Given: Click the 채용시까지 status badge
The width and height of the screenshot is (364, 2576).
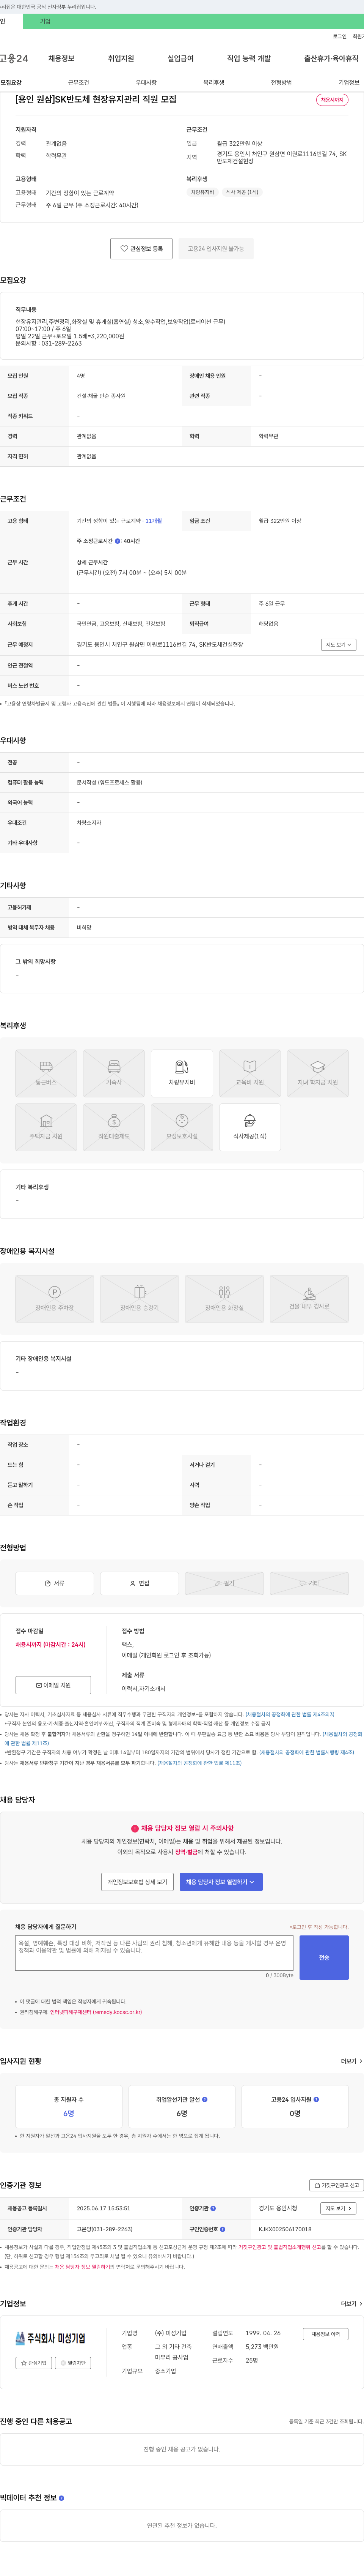Looking at the screenshot, I should [332, 100].
